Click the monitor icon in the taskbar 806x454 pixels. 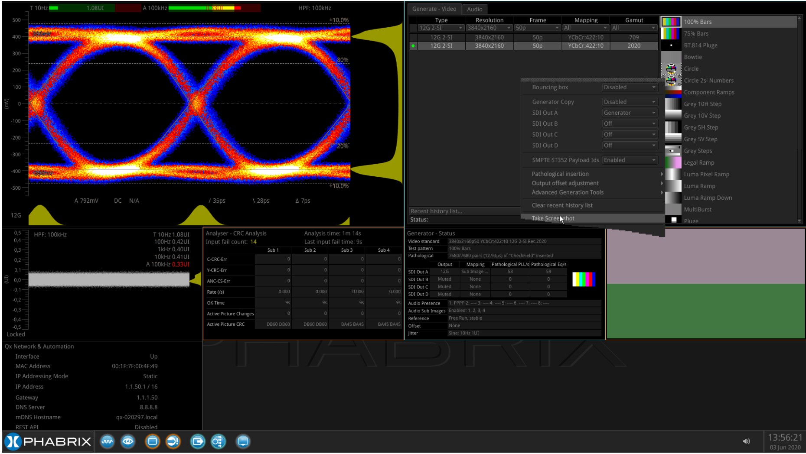[x=243, y=441]
